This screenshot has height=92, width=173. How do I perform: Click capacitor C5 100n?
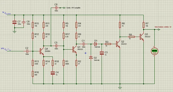56,46
